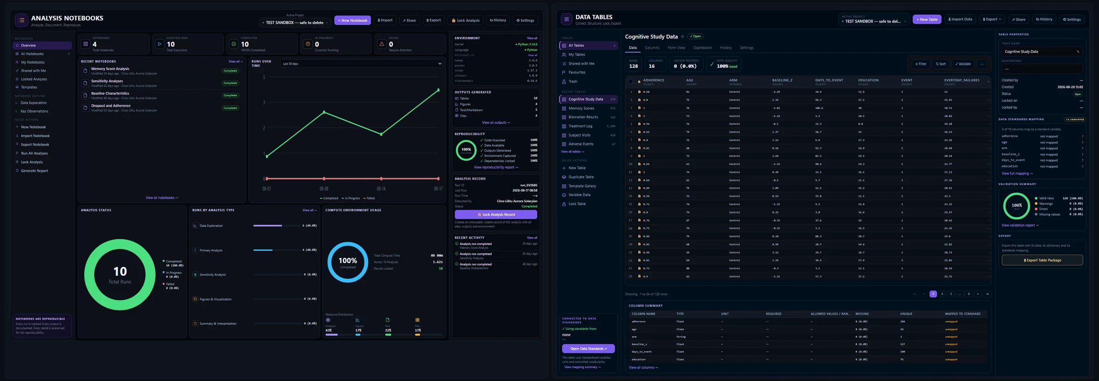Open Active Project dropdown in Analysis Notebooks
Viewport: 1099px width, 381px height.
(295, 22)
